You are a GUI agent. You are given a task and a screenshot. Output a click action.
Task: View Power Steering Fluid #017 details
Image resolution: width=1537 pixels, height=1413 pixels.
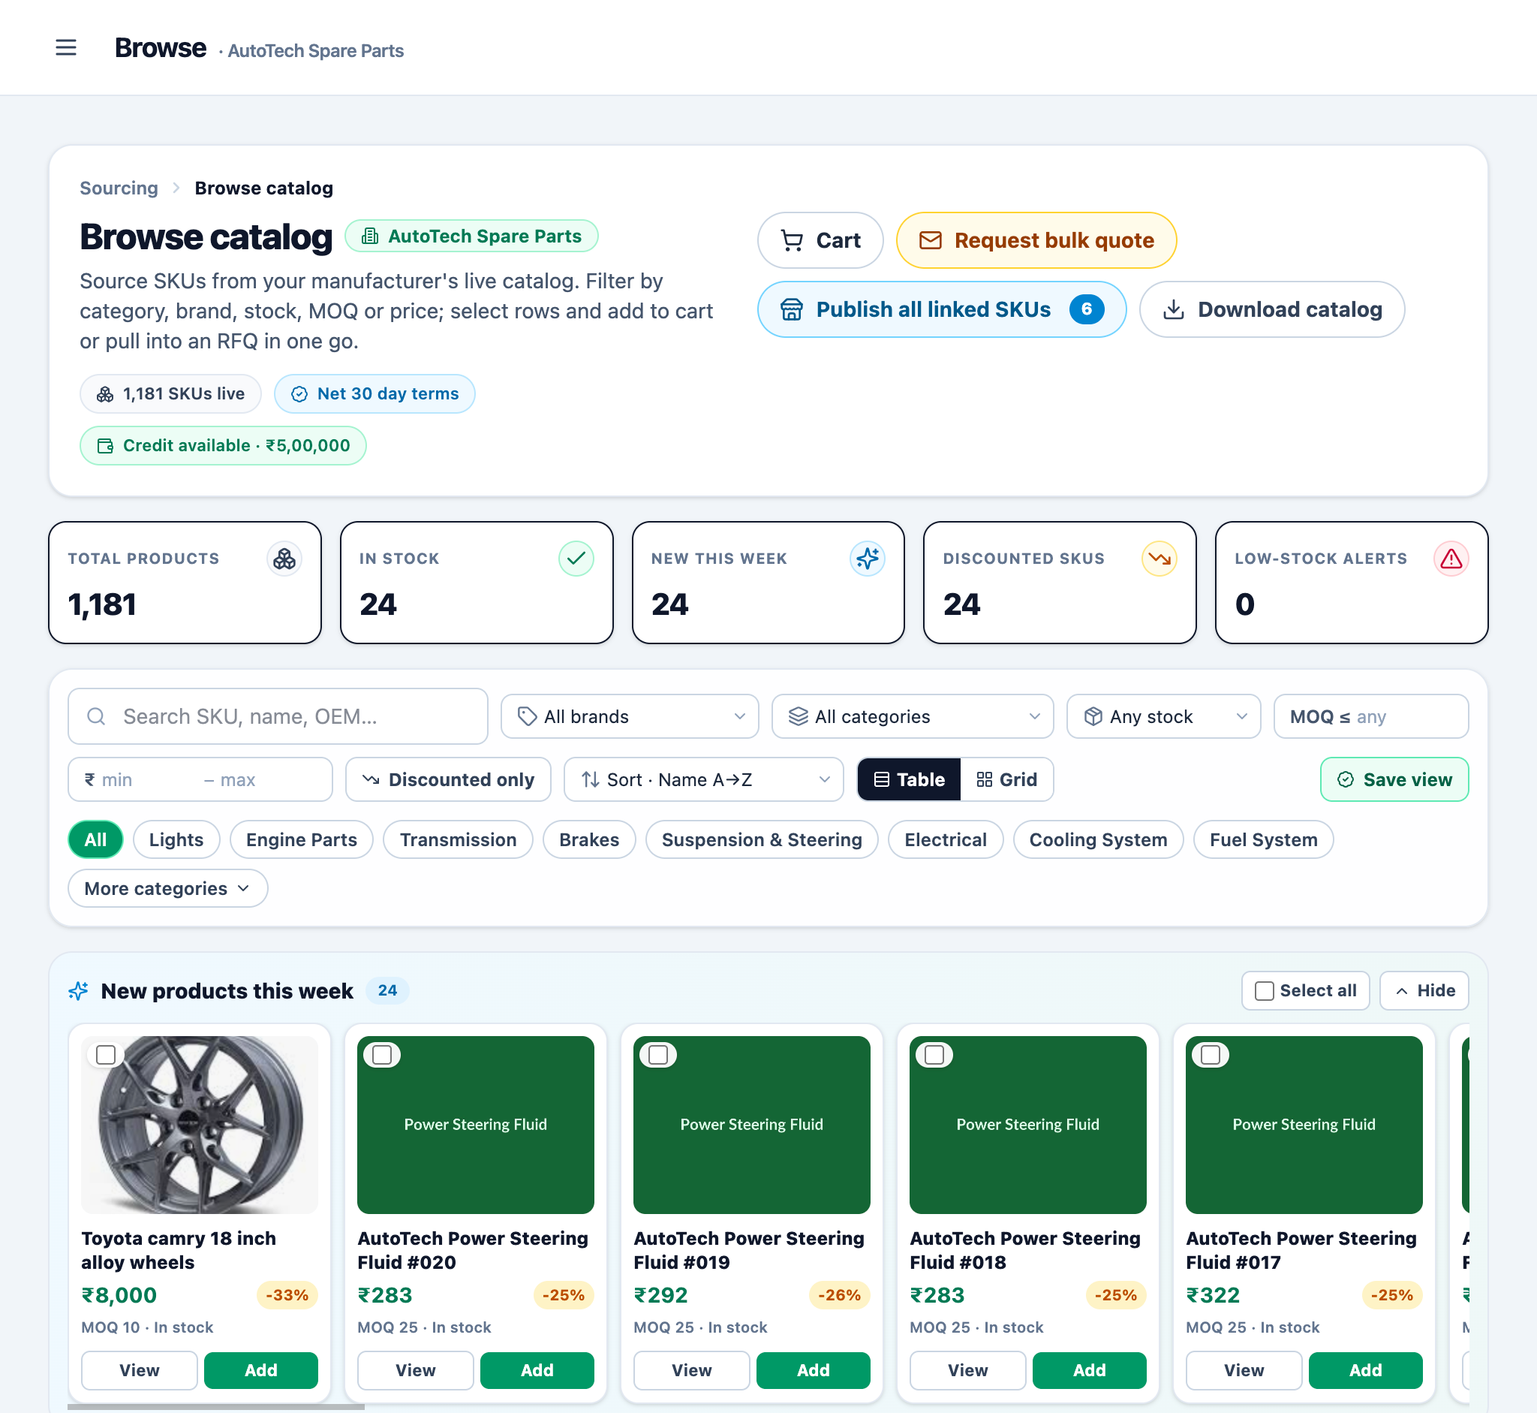pyautogui.click(x=1244, y=1371)
